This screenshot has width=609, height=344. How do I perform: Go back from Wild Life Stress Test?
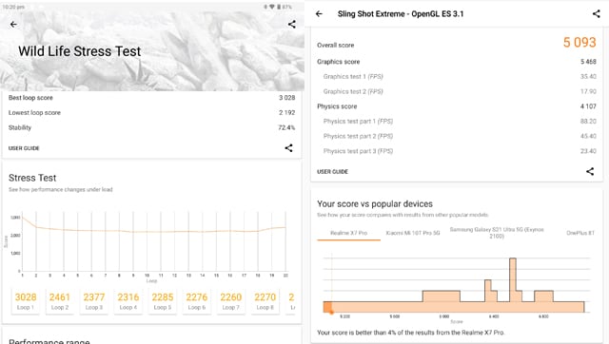pyautogui.click(x=13, y=25)
